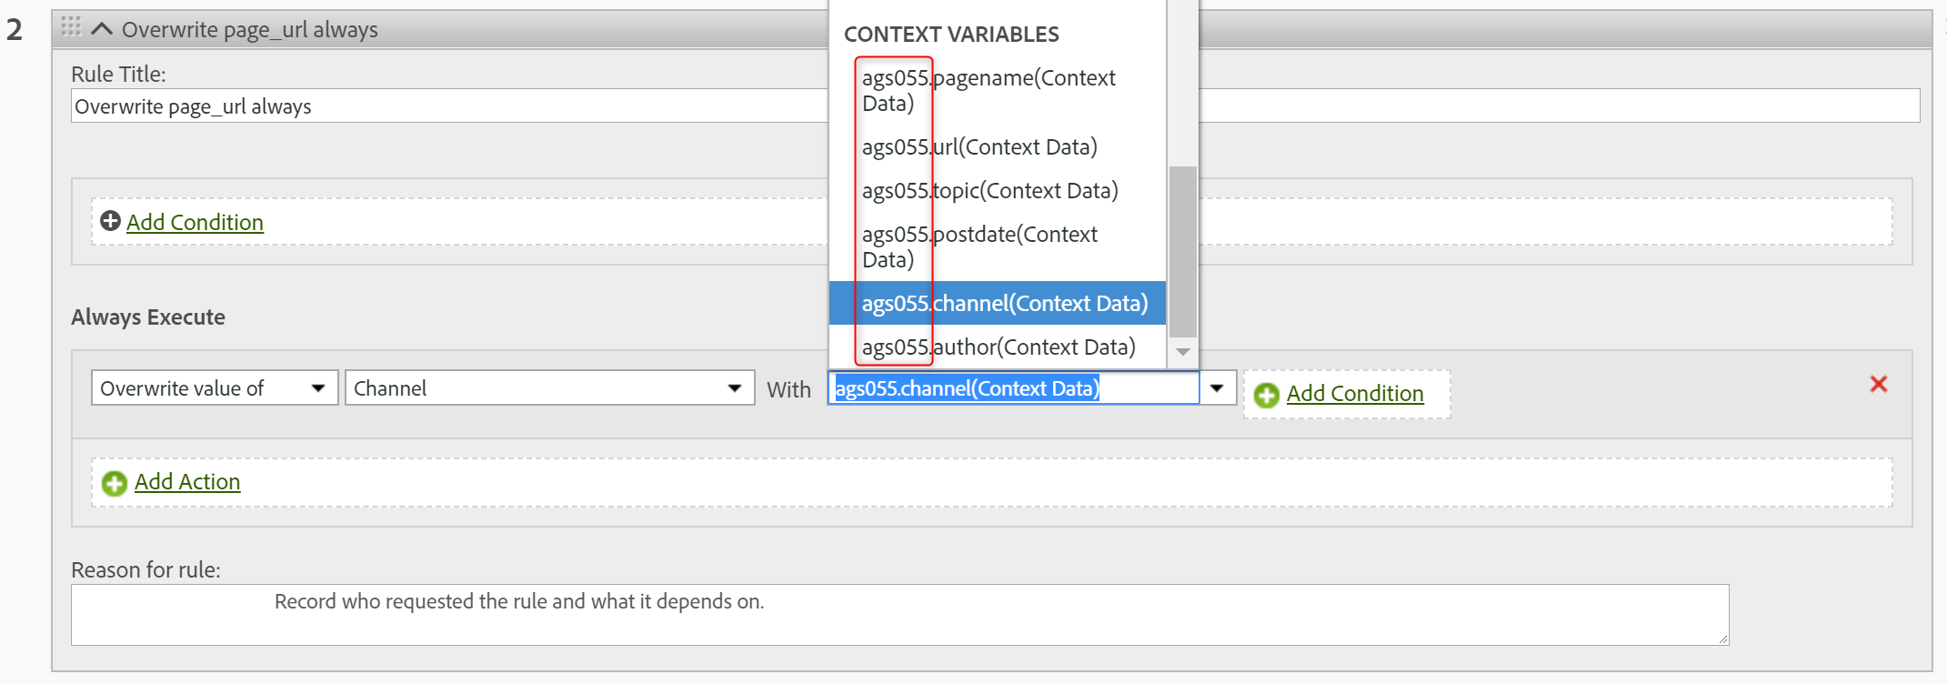Image resolution: width=1947 pixels, height=684 pixels.
Task: Pick ags055.author from the dropdown list
Action: click(x=998, y=347)
